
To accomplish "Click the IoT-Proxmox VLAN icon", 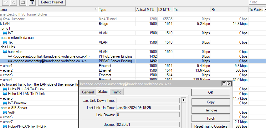I will tap(5, 103).
